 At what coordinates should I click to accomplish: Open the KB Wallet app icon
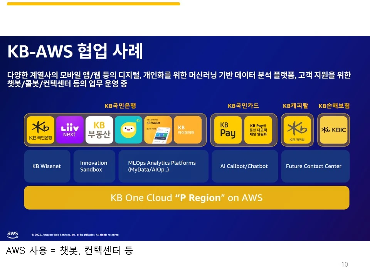[158, 129]
